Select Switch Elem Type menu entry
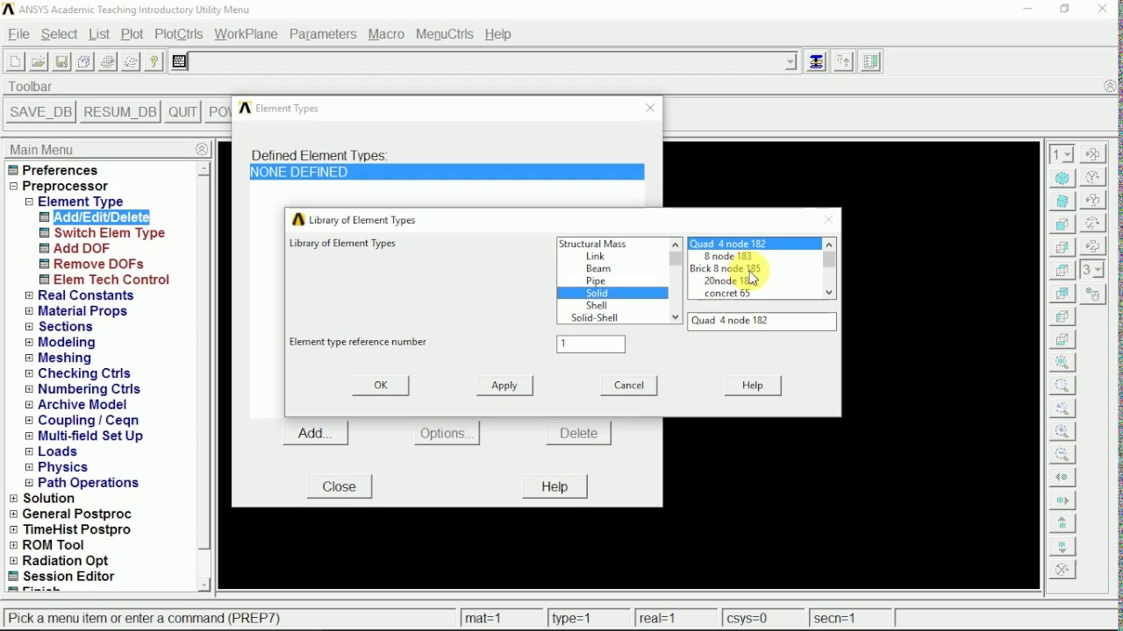Screen dimensions: 1123x631 click(110, 233)
